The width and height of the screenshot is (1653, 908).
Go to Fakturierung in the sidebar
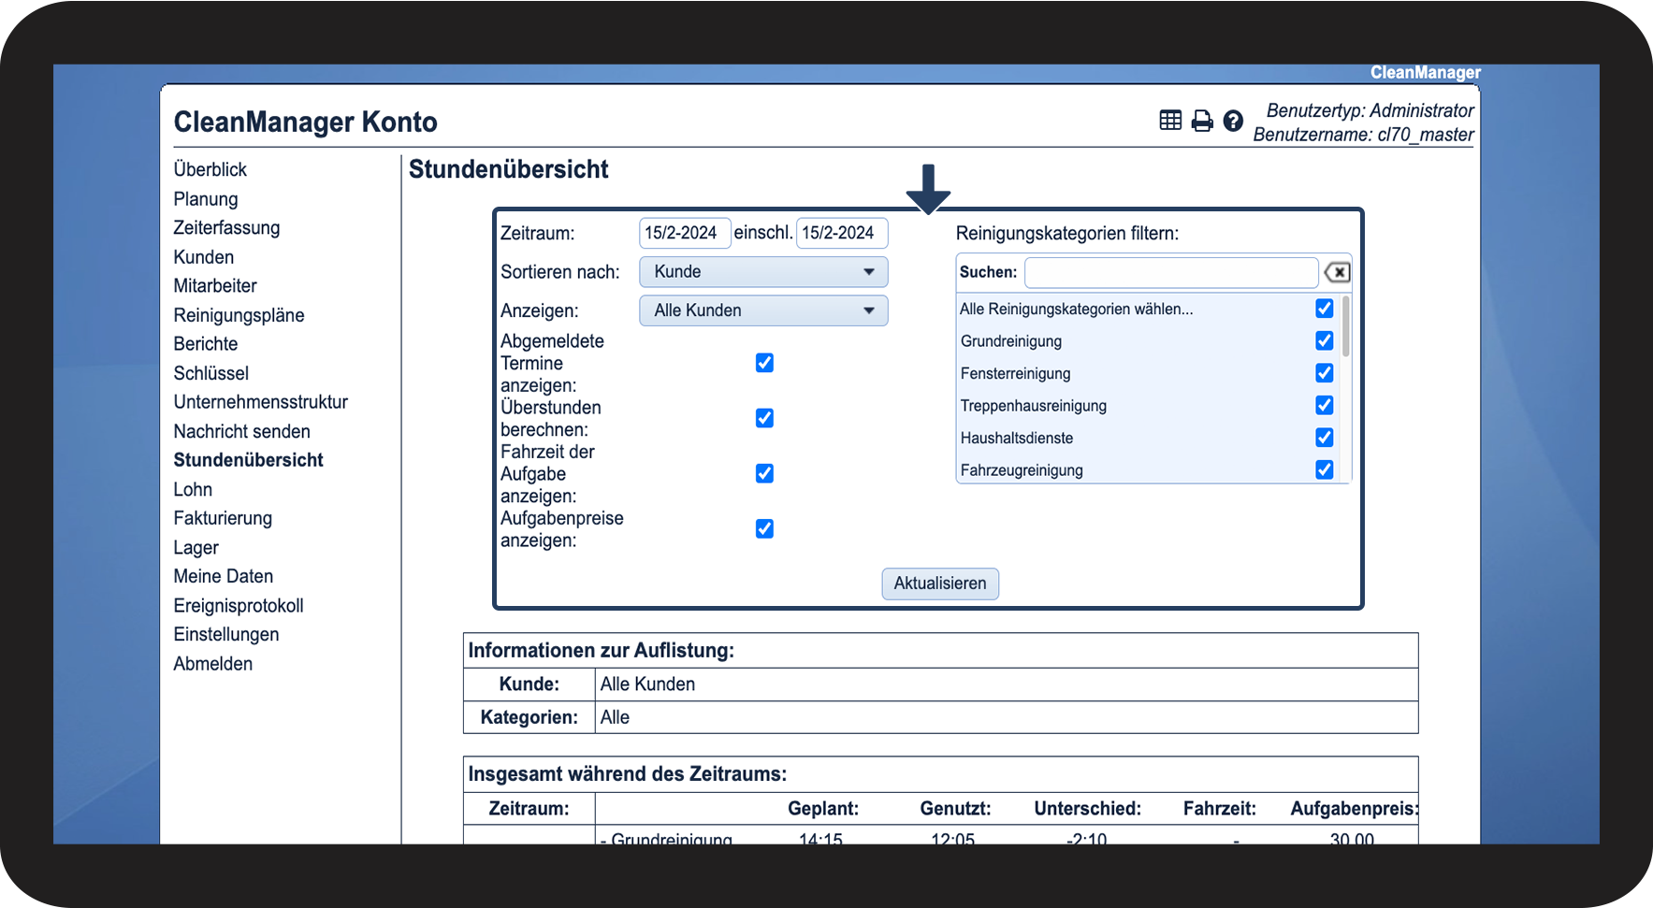[223, 518]
